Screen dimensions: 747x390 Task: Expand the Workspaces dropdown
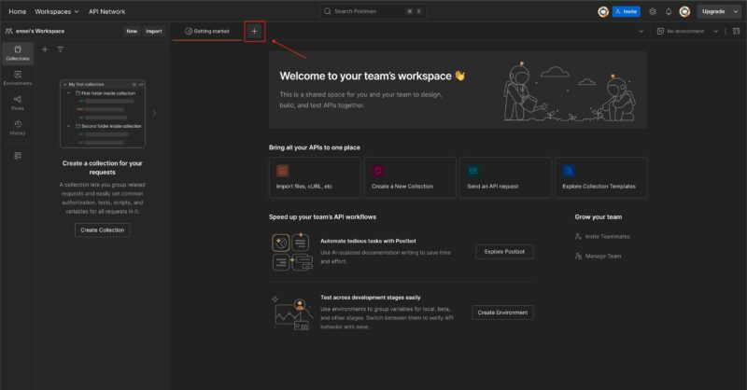[x=57, y=11]
